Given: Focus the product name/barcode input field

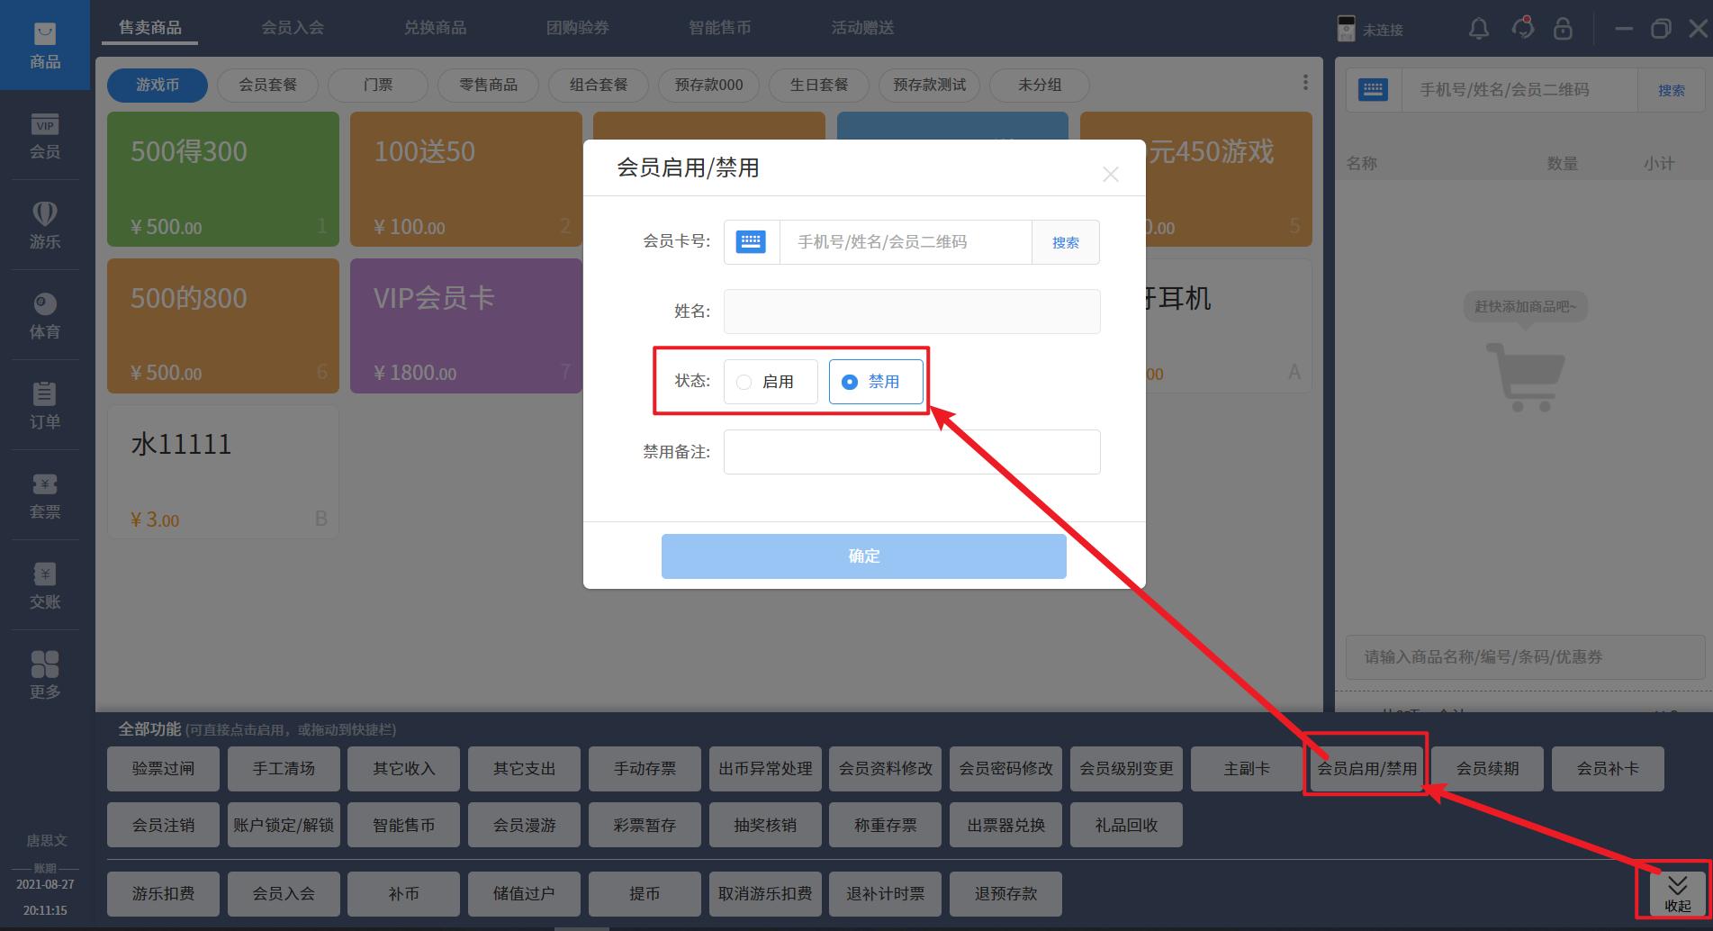Looking at the screenshot, I should pos(1525,657).
